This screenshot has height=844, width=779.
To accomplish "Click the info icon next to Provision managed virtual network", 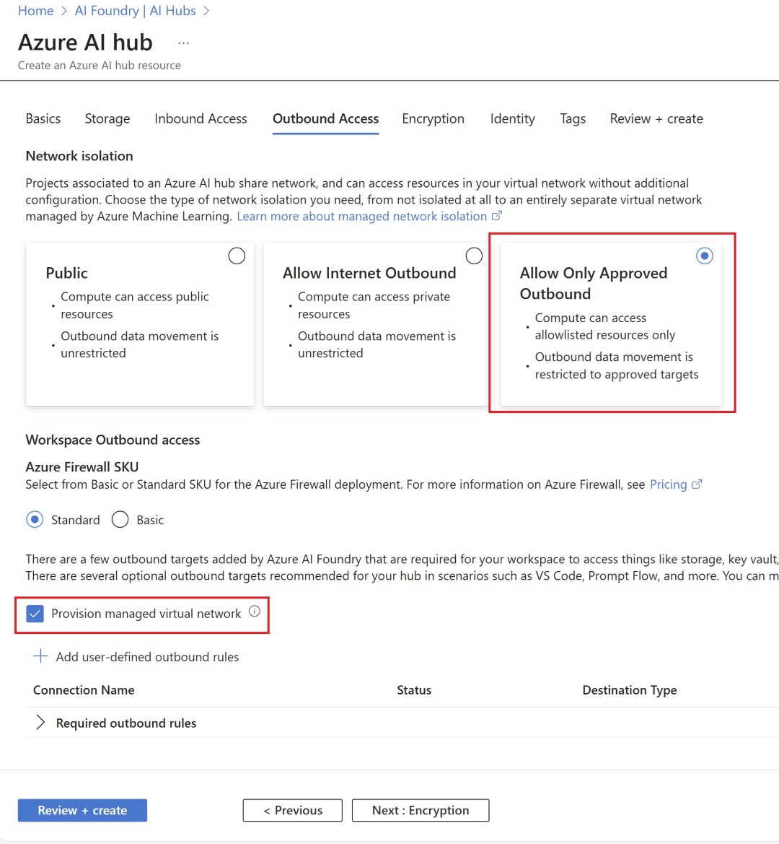I will click(255, 612).
